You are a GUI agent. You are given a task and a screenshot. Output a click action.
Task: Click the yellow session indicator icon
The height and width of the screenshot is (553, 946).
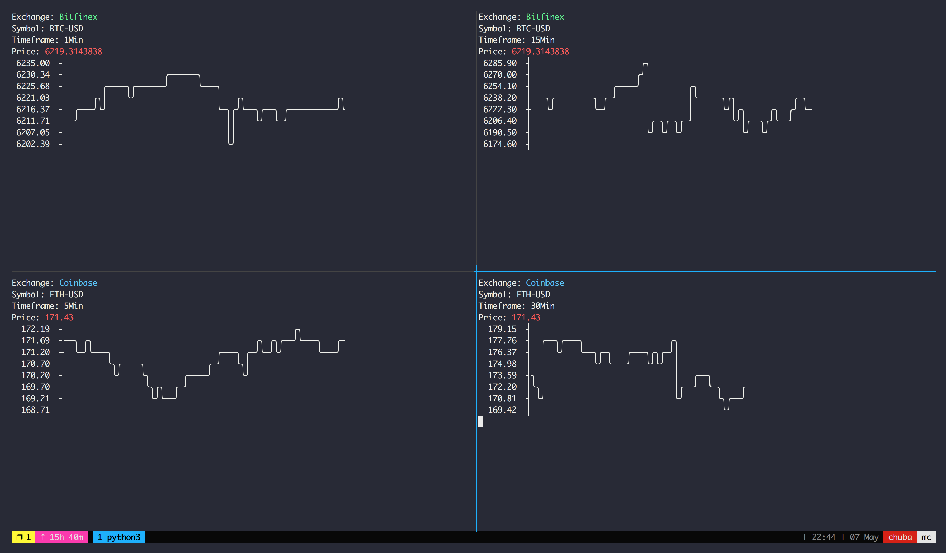[x=23, y=537]
